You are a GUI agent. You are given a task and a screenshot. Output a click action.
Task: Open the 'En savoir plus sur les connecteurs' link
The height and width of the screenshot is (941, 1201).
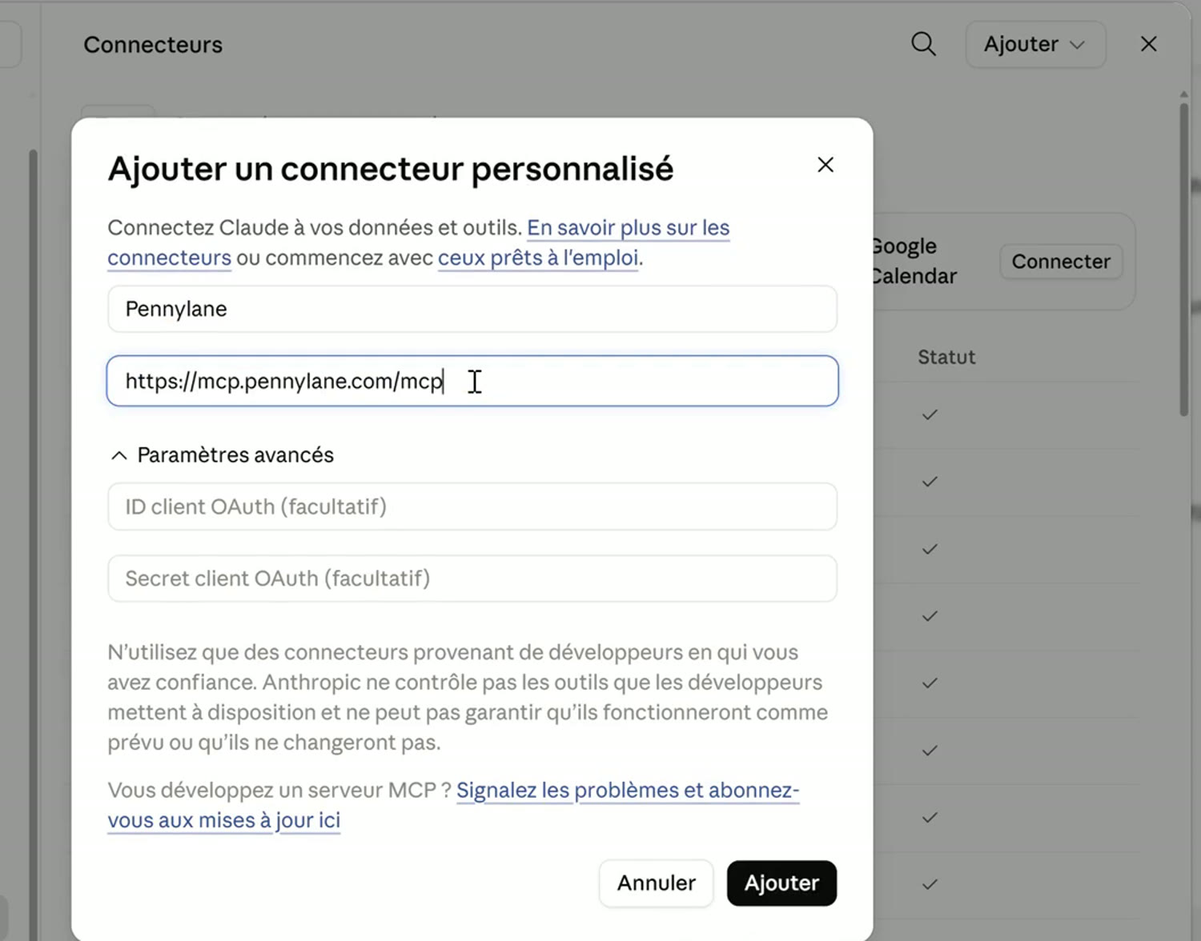click(x=628, y=228)
